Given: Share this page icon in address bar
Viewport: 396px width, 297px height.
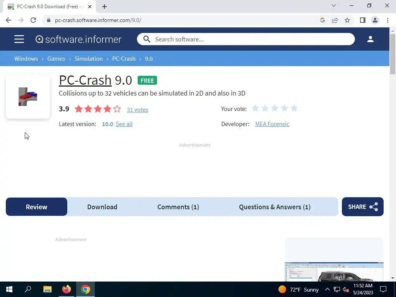Looking at the screenshot, I should (335, 20).
